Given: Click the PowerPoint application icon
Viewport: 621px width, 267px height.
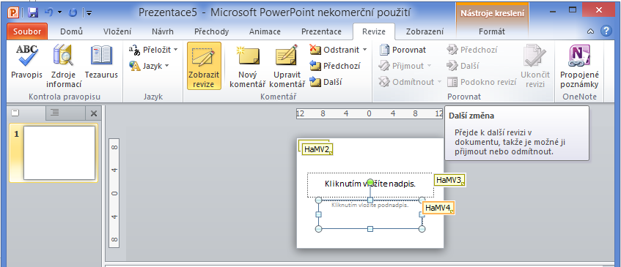Looking at the screenshot, I should 14,12.
